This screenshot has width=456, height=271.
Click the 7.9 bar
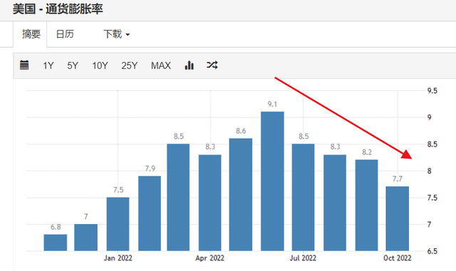click(150, 213)
